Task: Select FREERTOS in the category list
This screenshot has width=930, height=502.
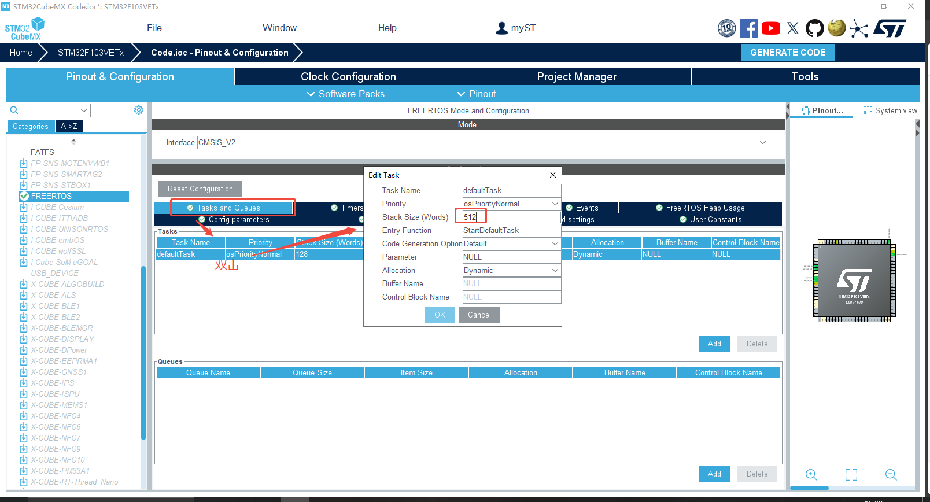Action: tap(74, 196)
